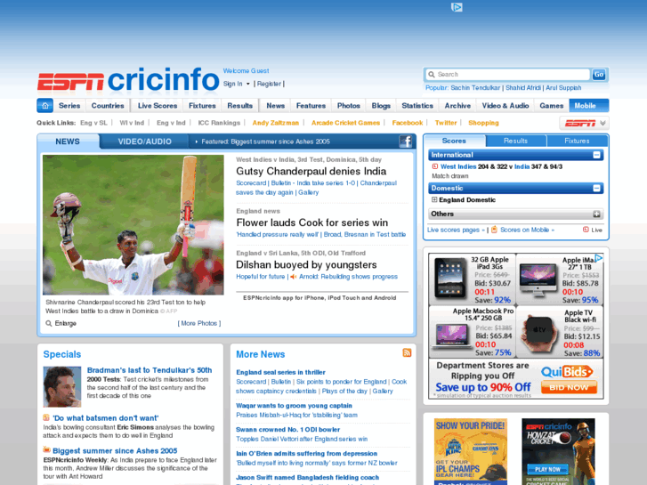Open the ICC Rankings quick link
This screenshot has height=485, width=647.
coord(219,123)
